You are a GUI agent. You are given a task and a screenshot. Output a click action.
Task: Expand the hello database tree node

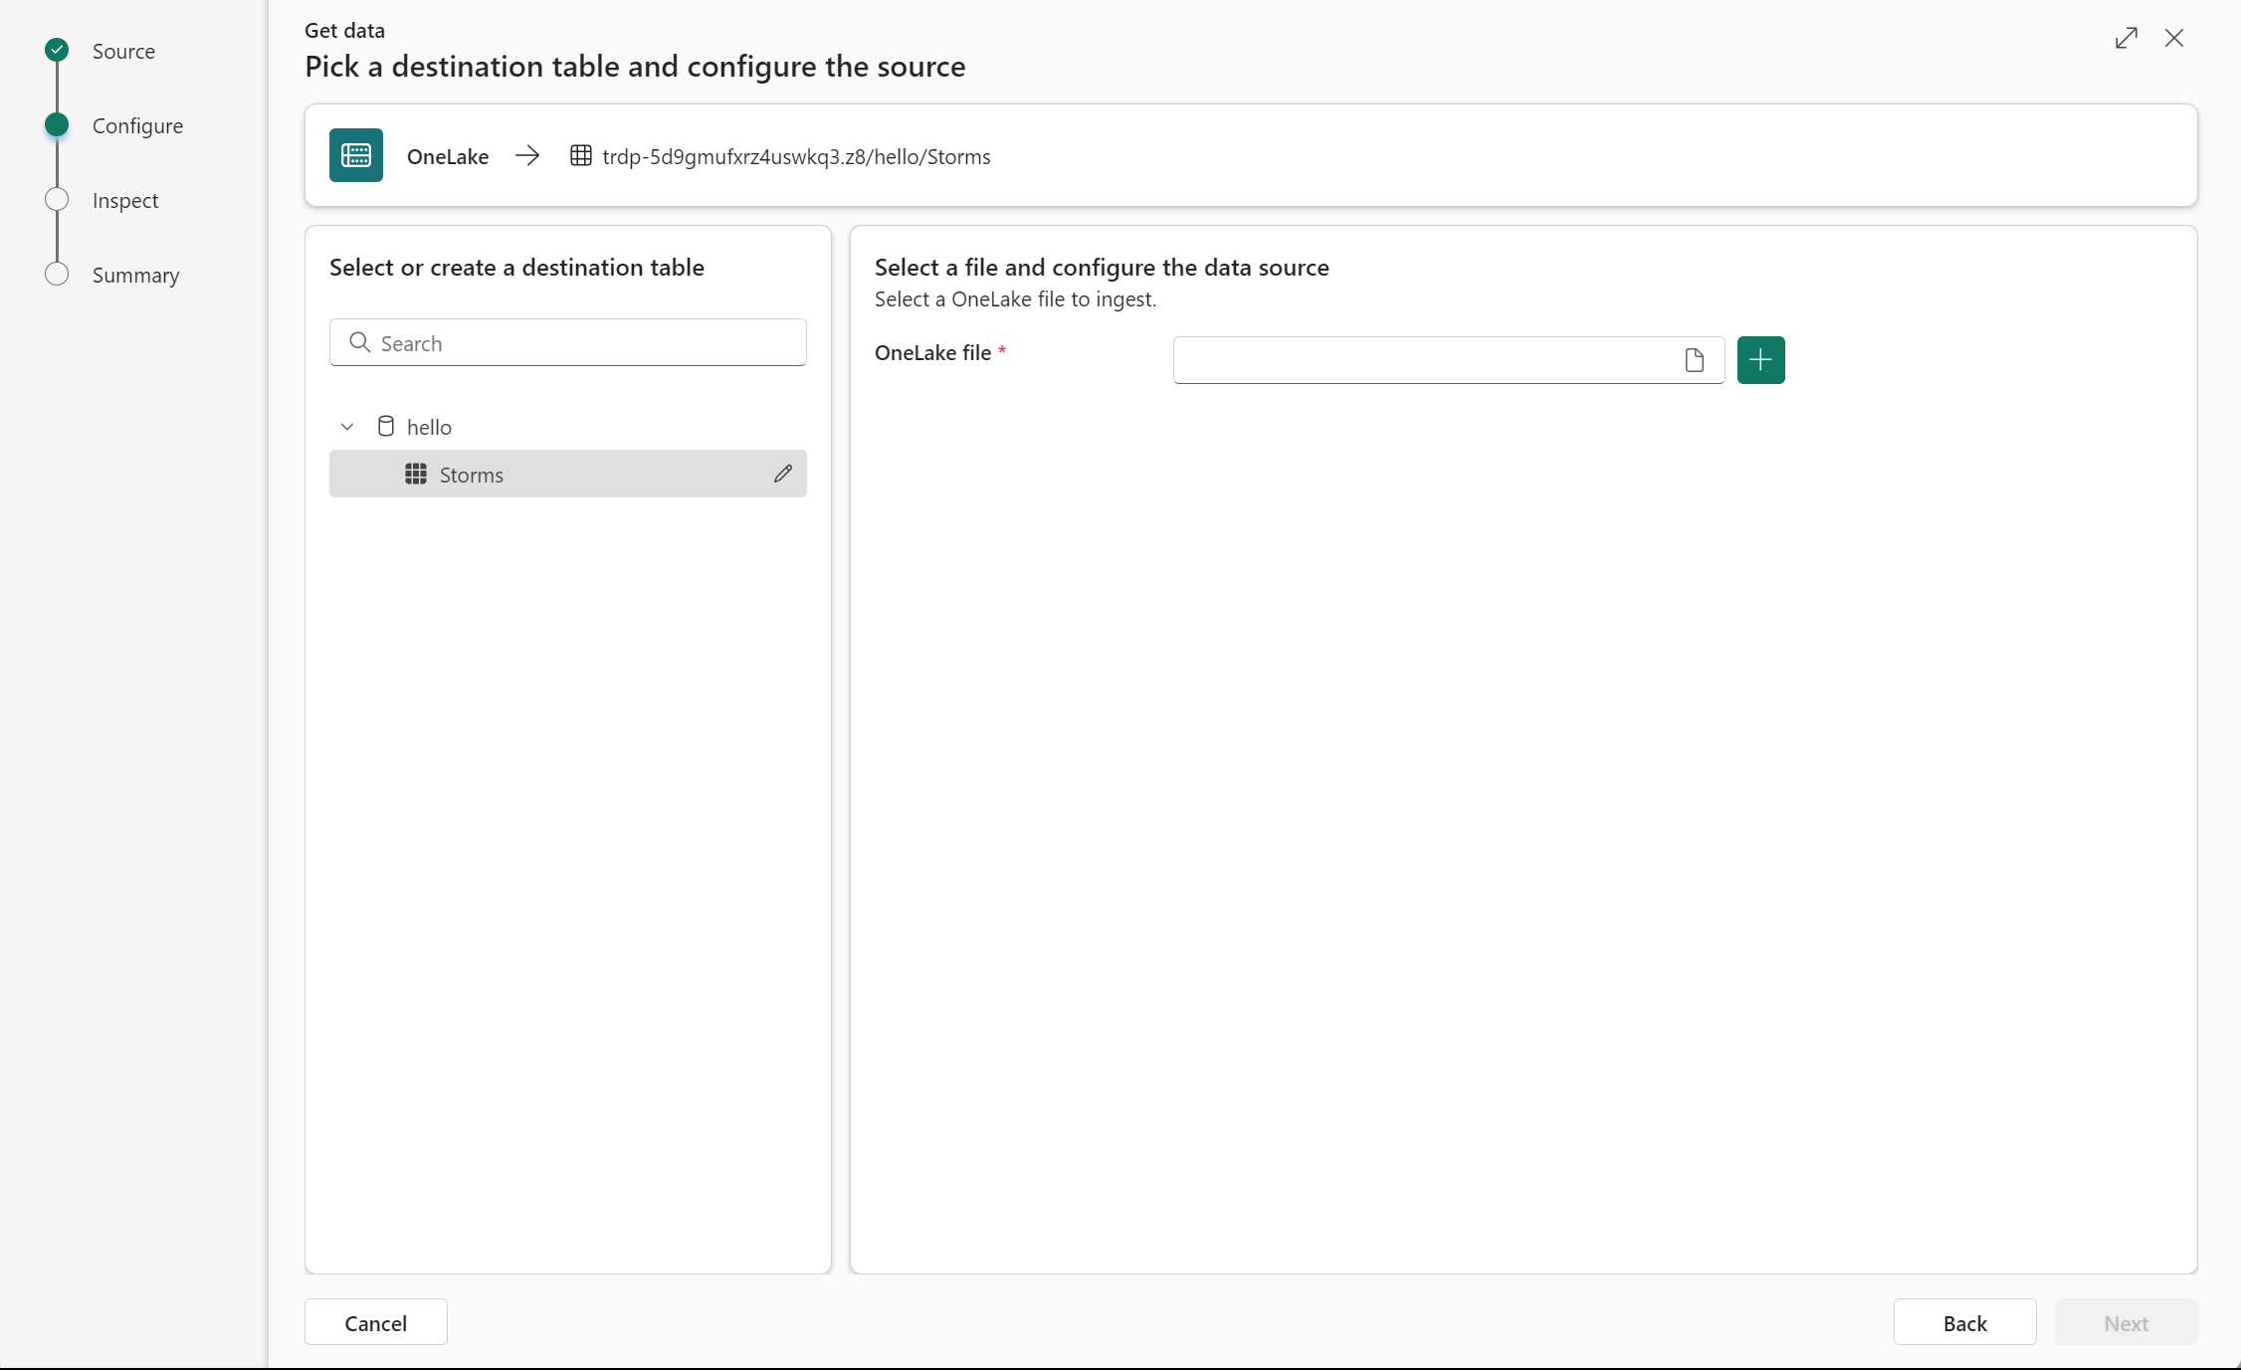349,426
